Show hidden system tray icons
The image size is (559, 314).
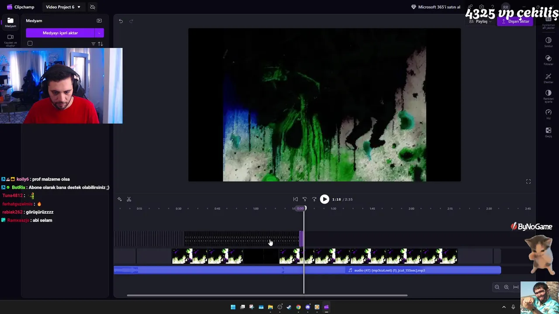[x=504, y=307]
